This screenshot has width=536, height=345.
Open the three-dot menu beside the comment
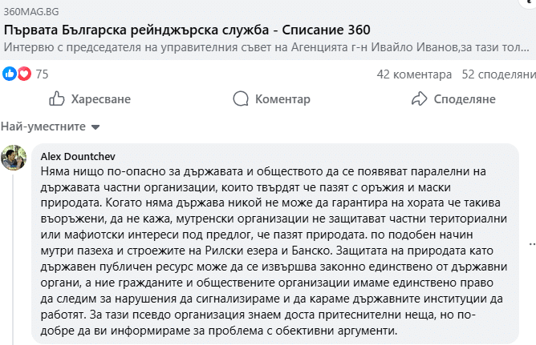[x=531, y=243]
